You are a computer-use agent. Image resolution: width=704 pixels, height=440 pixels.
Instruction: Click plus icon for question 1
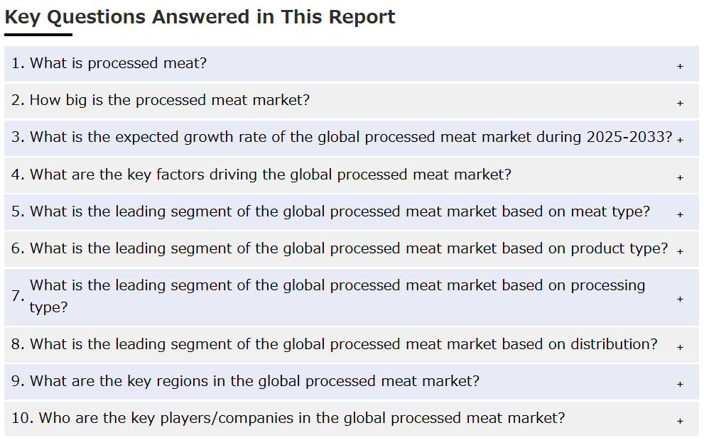click(x=680, y=67)
